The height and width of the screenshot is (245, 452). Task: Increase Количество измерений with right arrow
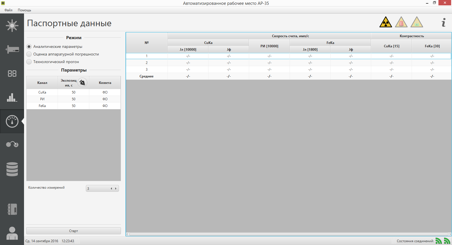(x=116, y=189)
